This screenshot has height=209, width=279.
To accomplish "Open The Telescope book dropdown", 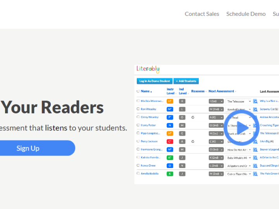I will click(238, 101).
